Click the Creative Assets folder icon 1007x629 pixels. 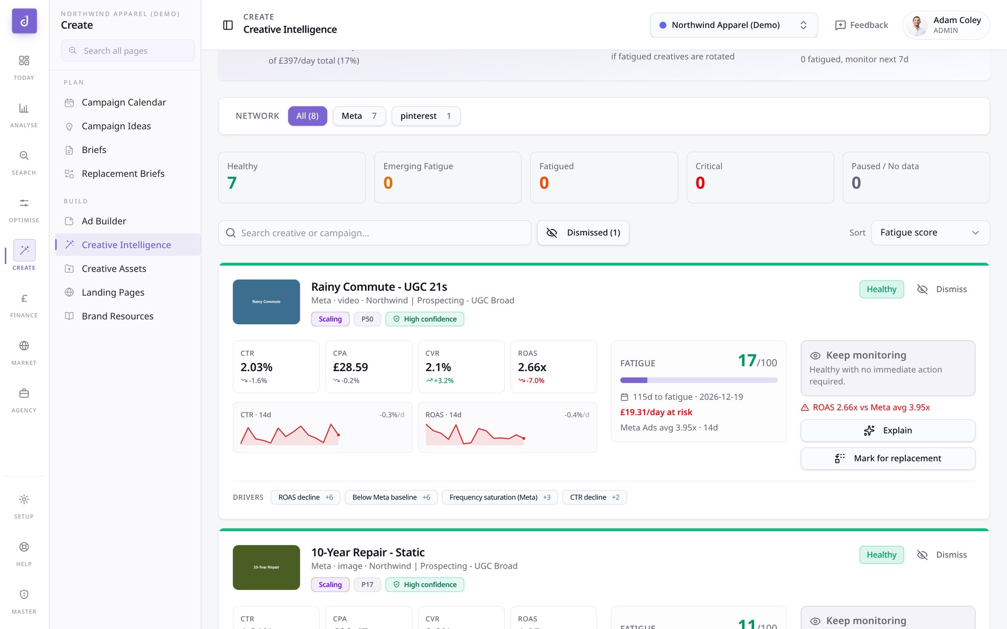coord(69,269)
